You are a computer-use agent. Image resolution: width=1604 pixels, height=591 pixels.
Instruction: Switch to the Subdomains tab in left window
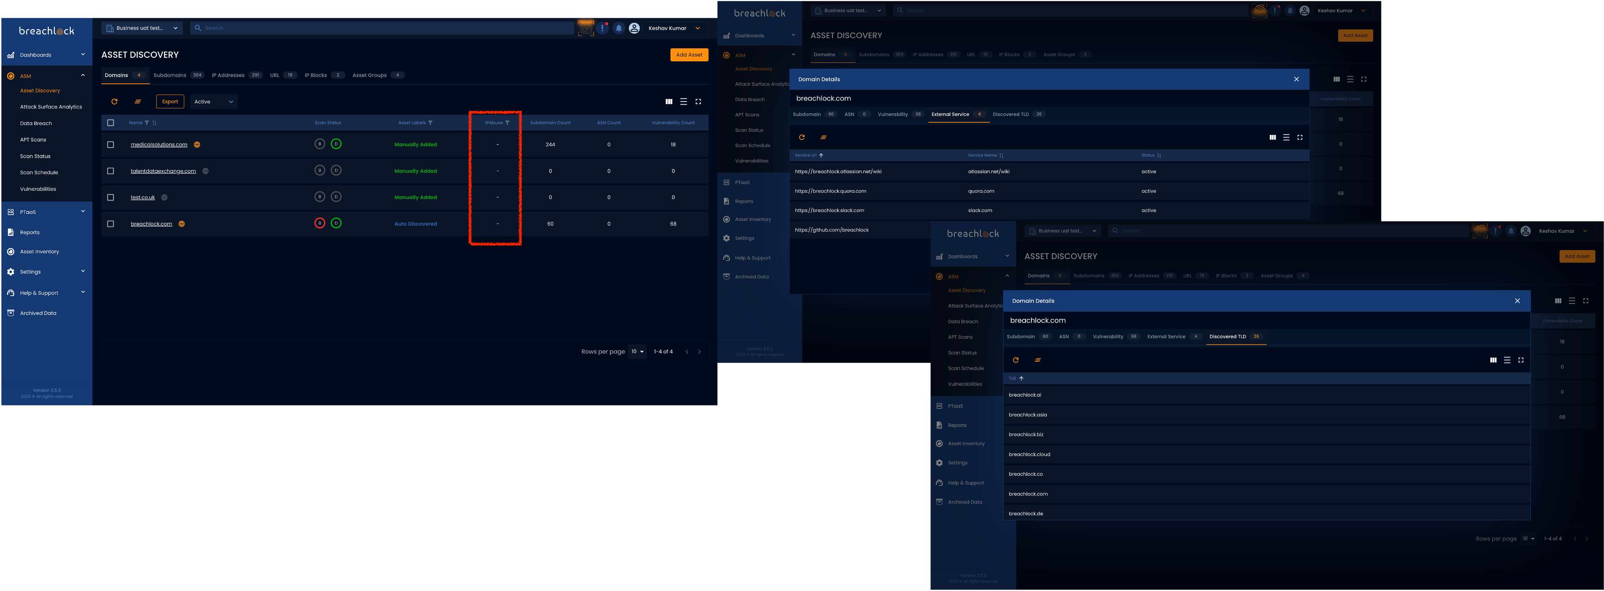[x=178, y=75]
